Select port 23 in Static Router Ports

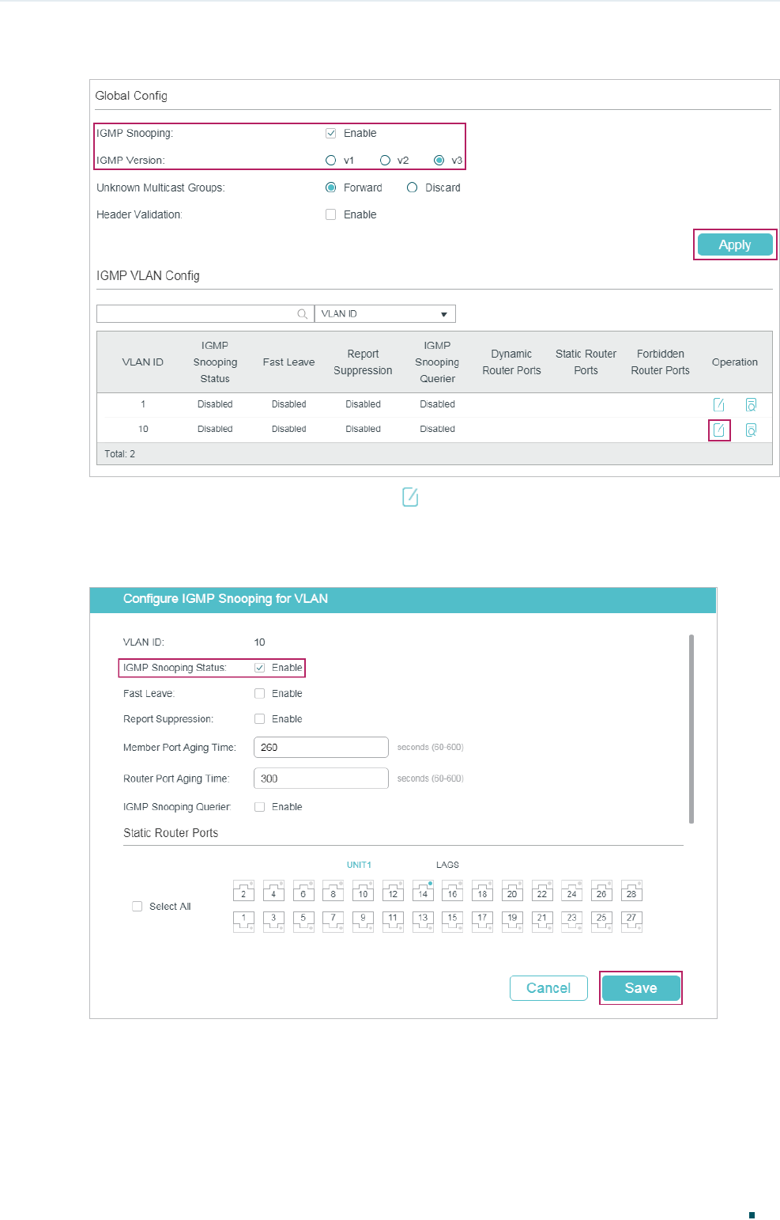571,922
